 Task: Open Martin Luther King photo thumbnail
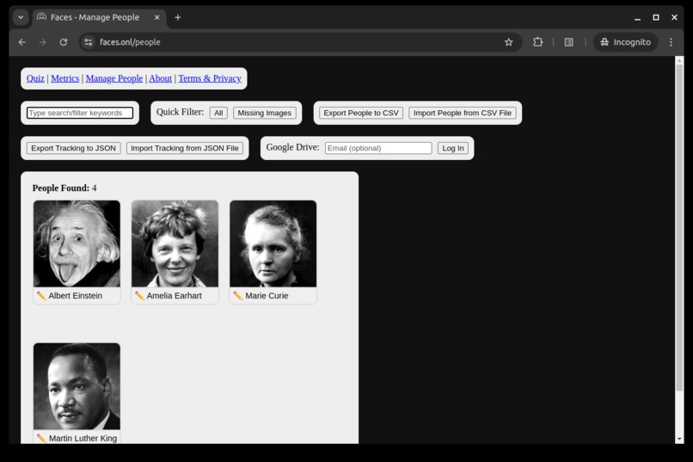(x=77, y=386)
